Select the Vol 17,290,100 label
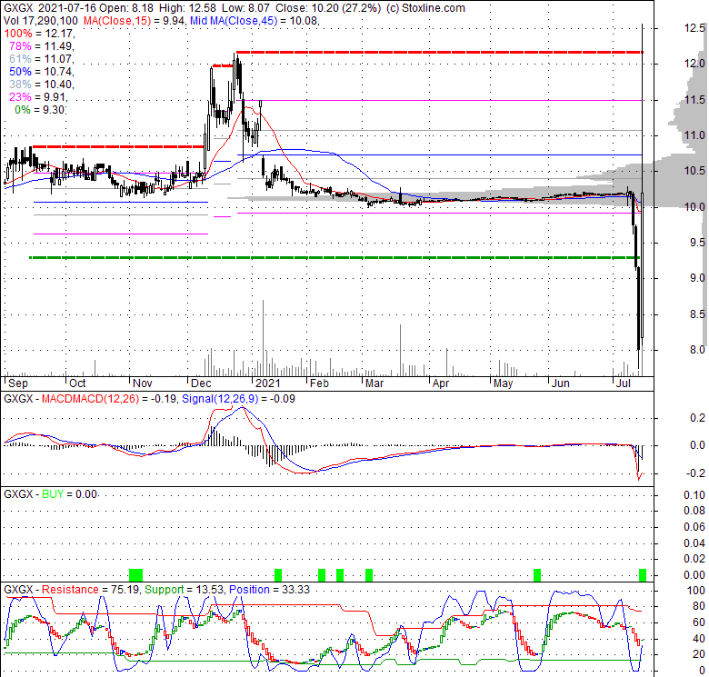The height and width of the screenshot is (677, 709). tap(41, 21)
